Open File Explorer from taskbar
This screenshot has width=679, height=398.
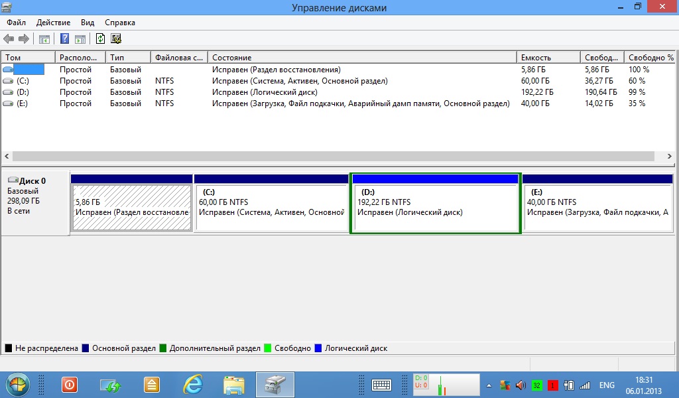coord(234,385)
